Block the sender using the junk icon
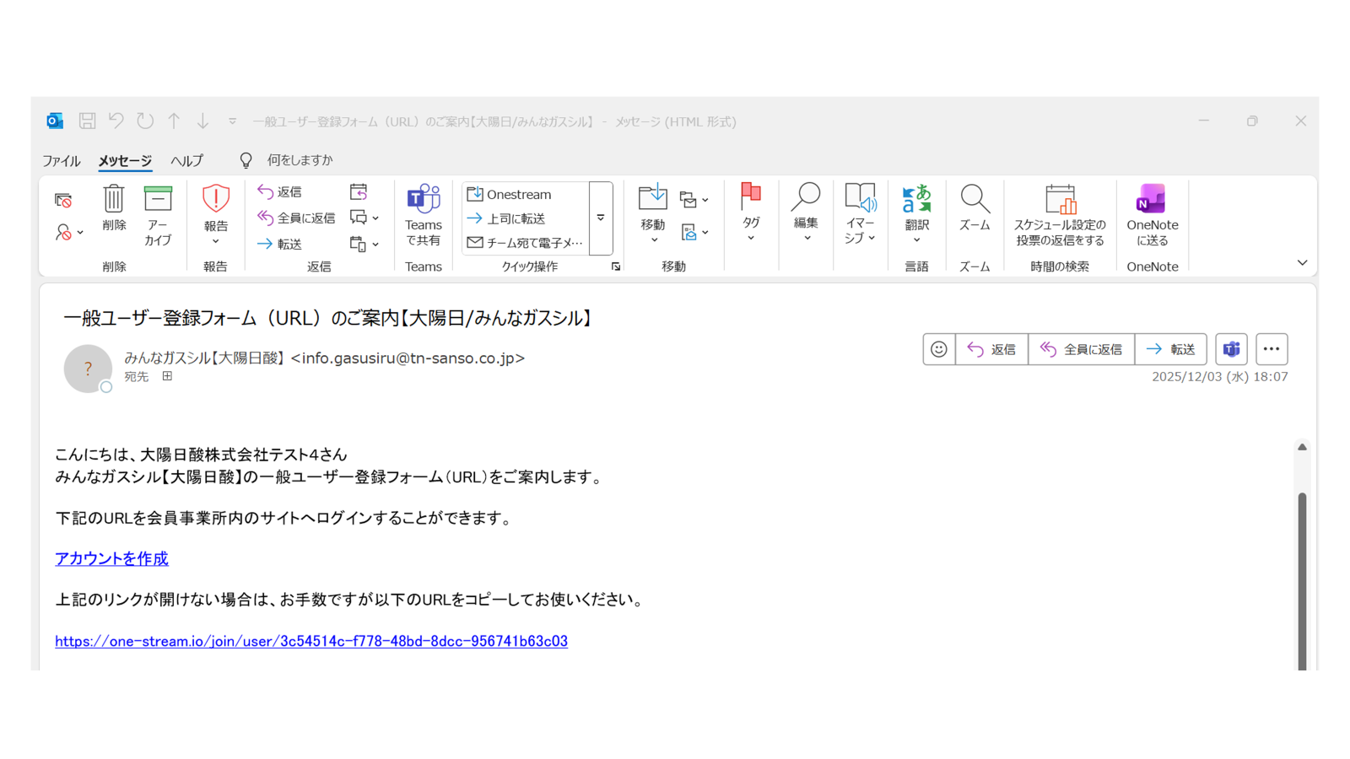Viewport: 1350px width, 759px height. pyautogui.click(x=63, y=232)
